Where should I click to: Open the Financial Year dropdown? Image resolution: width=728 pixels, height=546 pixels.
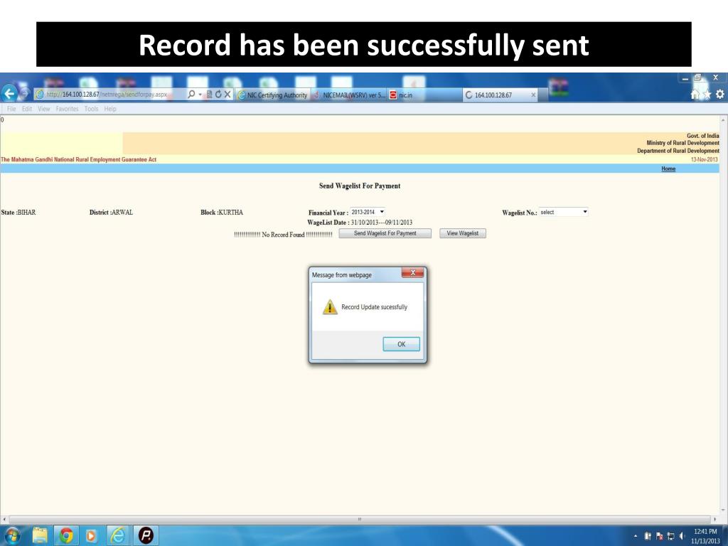pyautogui.click(x=368, y=212)
